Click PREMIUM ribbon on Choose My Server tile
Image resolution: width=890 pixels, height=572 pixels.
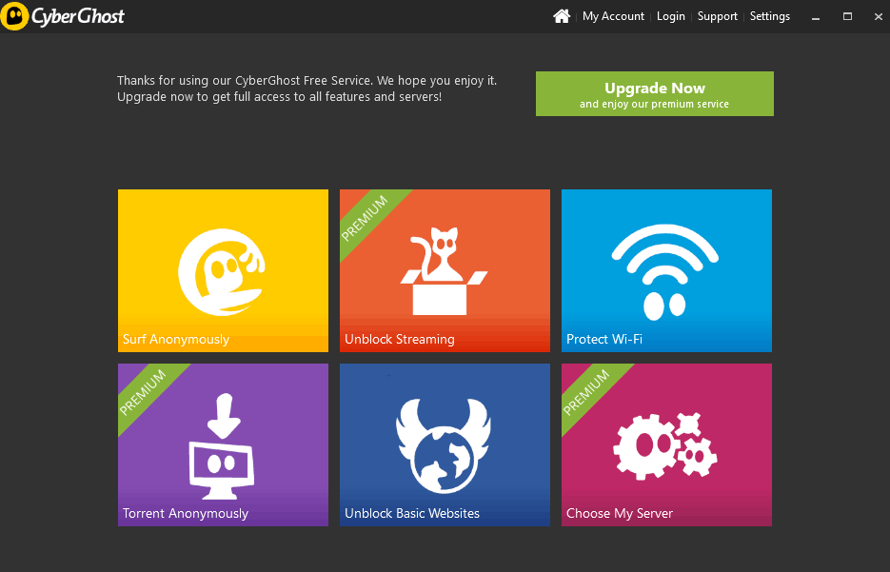[x=588, y=391]
